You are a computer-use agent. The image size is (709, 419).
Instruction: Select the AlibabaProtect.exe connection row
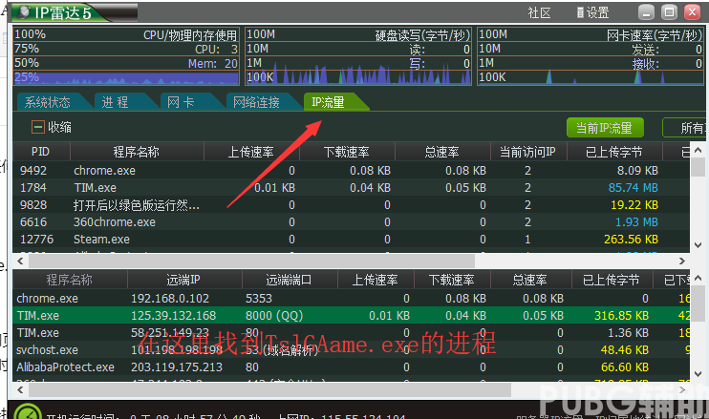pos(351,367)
